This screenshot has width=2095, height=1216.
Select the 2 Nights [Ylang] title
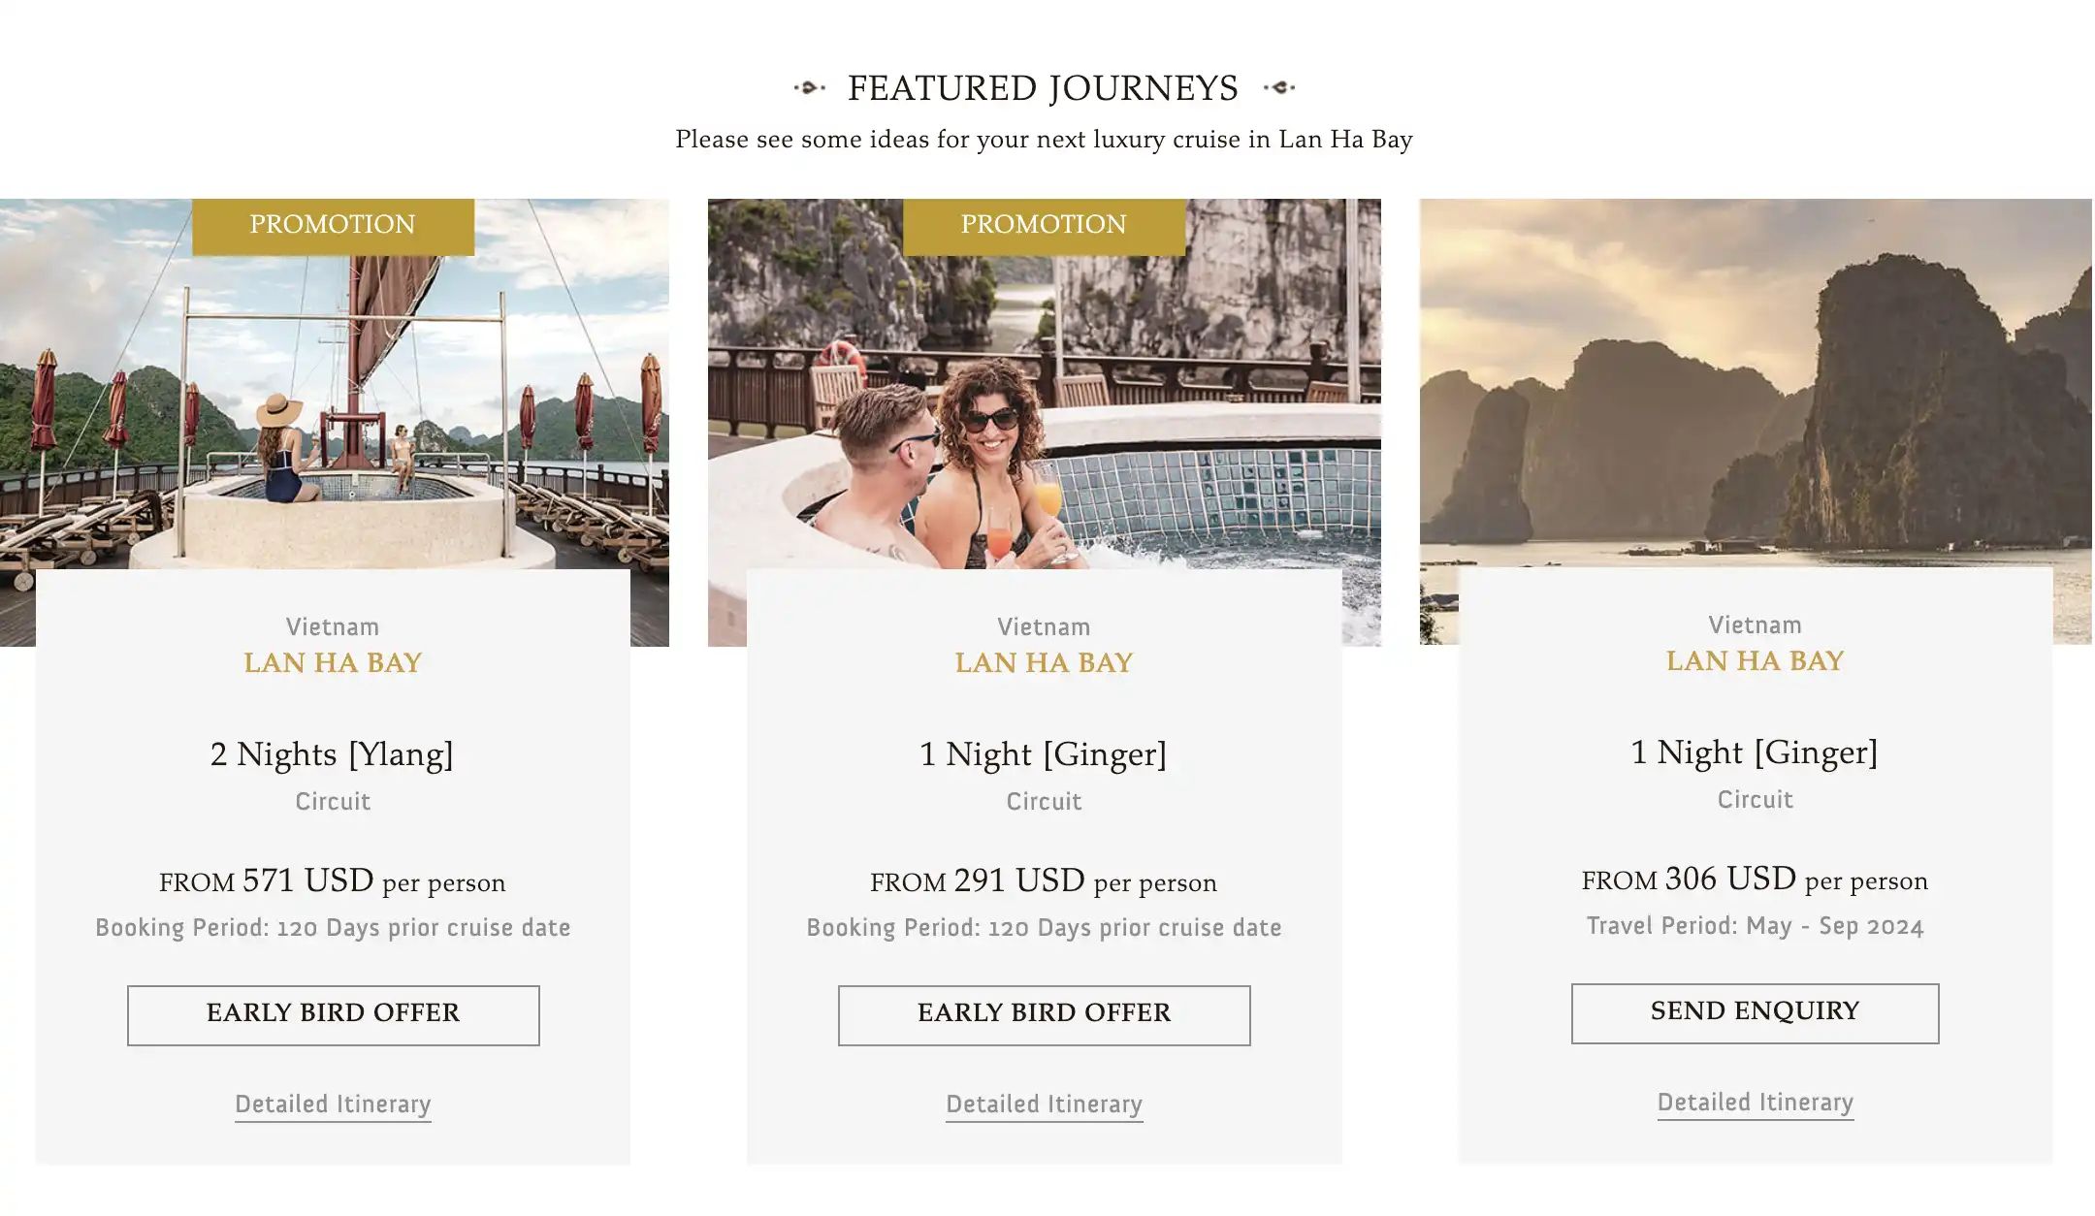(x=333, y=754)
